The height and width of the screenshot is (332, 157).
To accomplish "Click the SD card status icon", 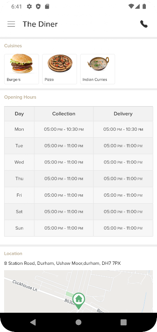I will (47, 7).
